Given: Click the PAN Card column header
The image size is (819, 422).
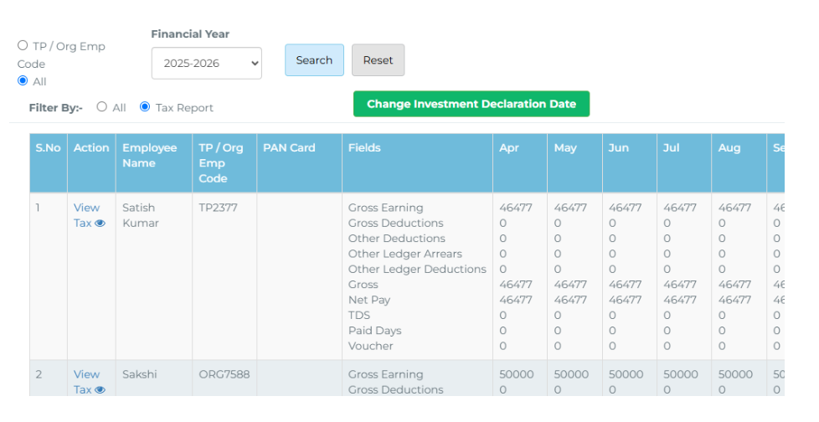Looking at the screenshot, I should 289,148.
